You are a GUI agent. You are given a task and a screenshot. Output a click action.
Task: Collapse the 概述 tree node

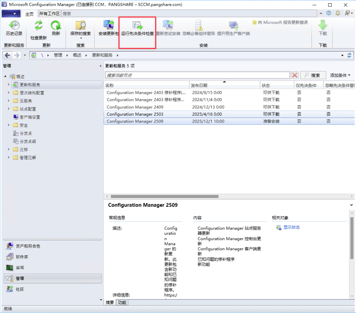(x=5, y=77)
